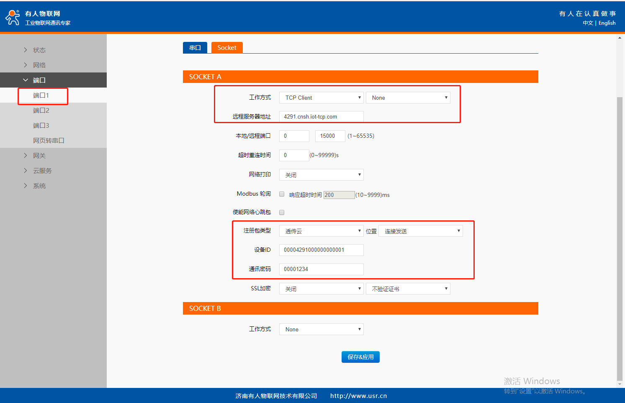Collapse the 端口 sidebar section
This screenshot has height=403, width=625.
coord(39,80)
